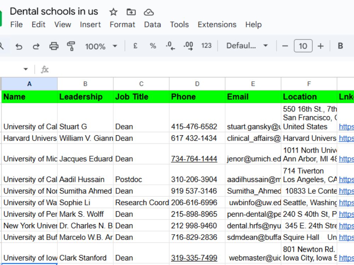The width and height of the screenshot is (354, 265).
Task: Click phone link 319-335-7499
Action: tap(194, 258)
